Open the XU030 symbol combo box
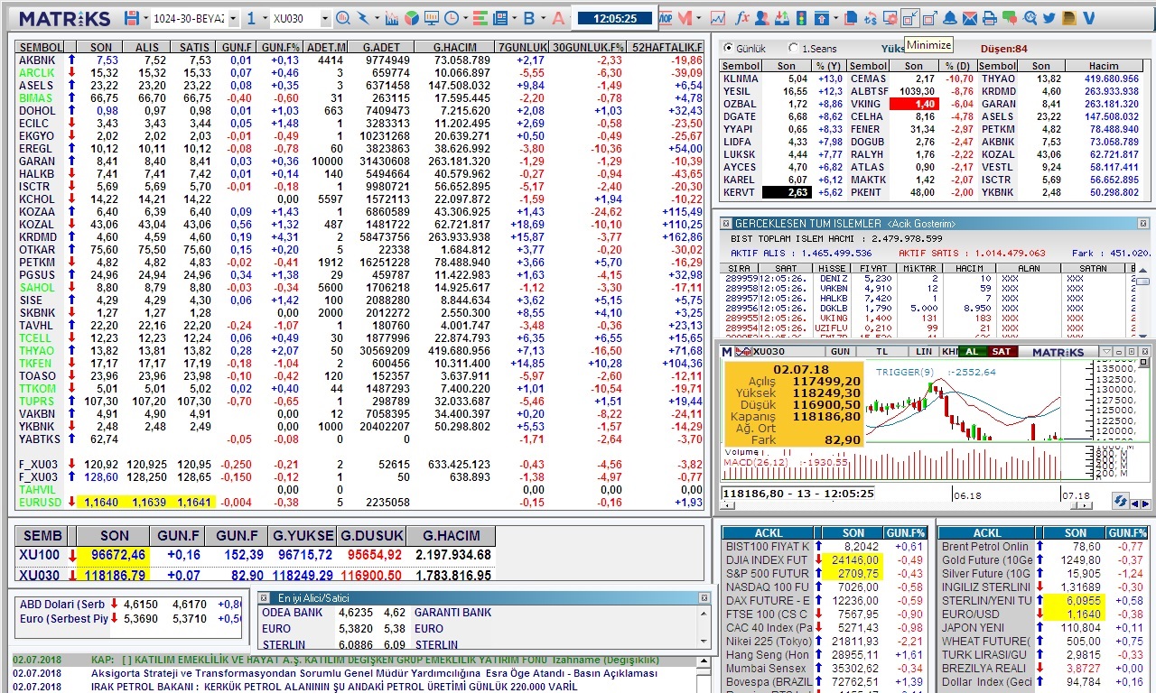Screen dimensions: 1156x693 click(x=301, y=18)
